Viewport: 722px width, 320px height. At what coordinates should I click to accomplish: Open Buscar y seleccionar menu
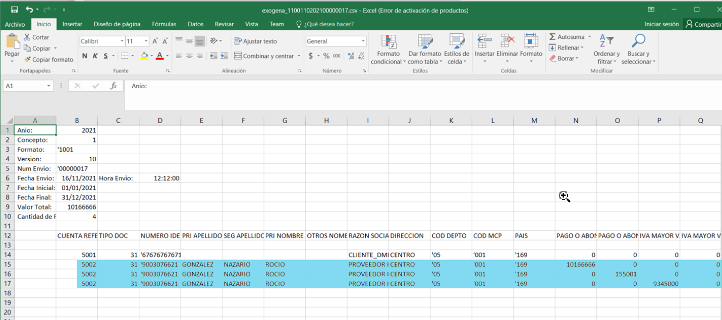click(638, 49)
